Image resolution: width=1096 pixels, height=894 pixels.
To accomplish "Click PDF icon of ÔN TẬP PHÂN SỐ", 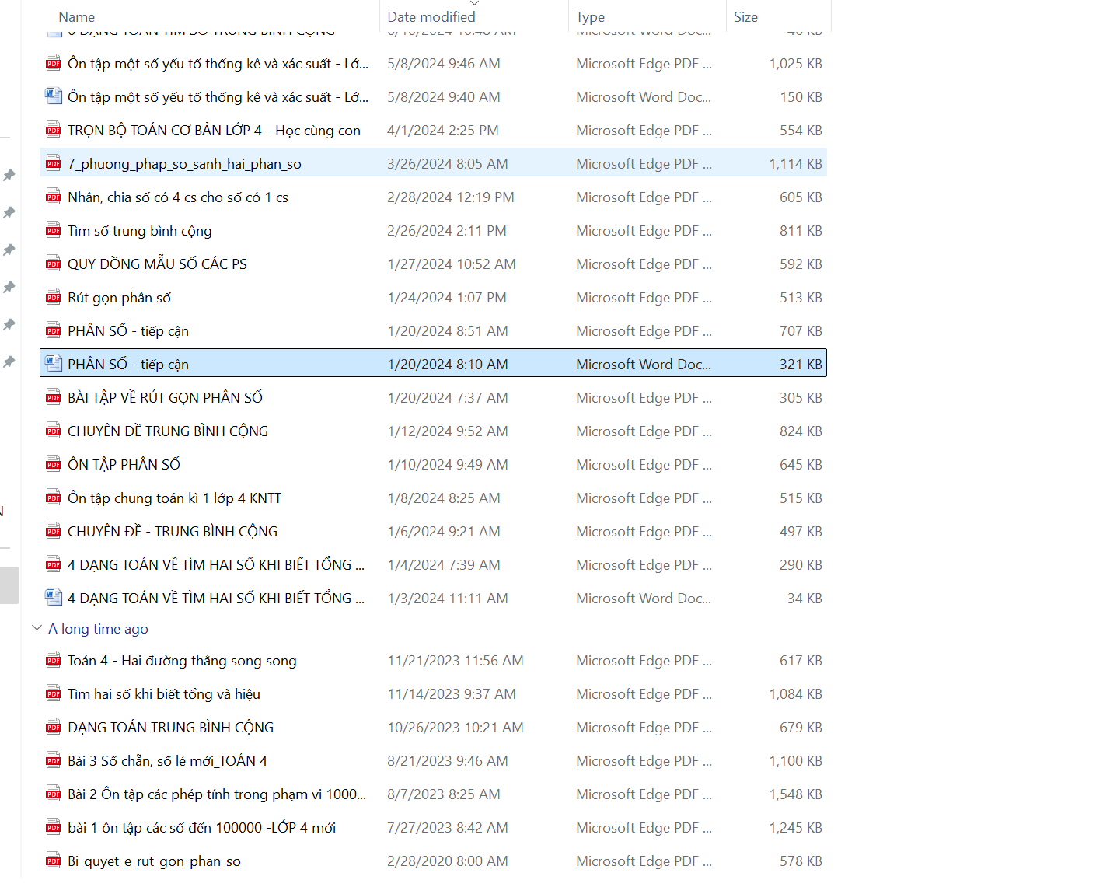I will pos(53,464).
